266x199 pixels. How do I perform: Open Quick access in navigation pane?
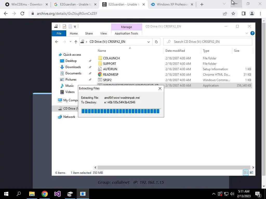tap(72, 55)
